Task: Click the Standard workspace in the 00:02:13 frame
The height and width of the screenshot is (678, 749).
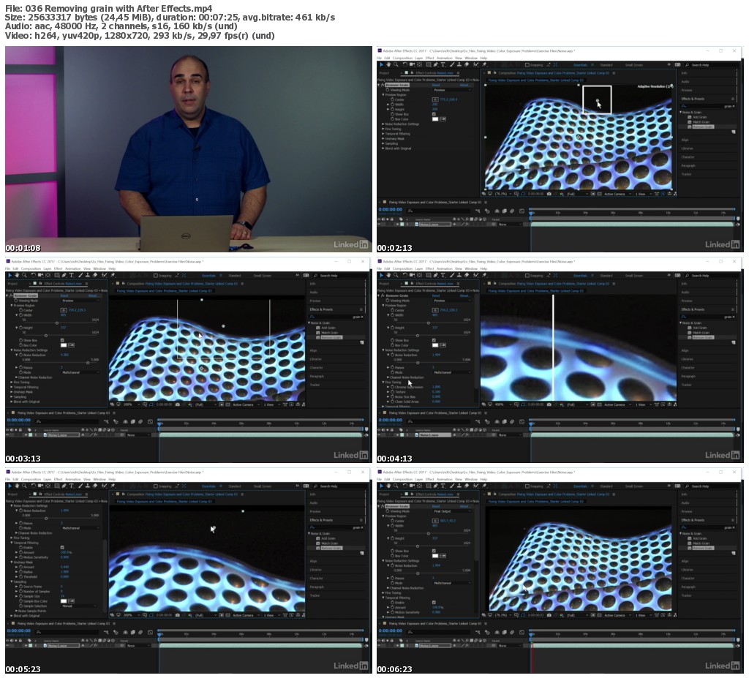Action: (x=606, y=65)
